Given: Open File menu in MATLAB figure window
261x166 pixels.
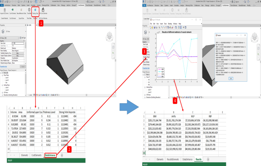Looking at the screenshot, I should (x=151, y=24).
